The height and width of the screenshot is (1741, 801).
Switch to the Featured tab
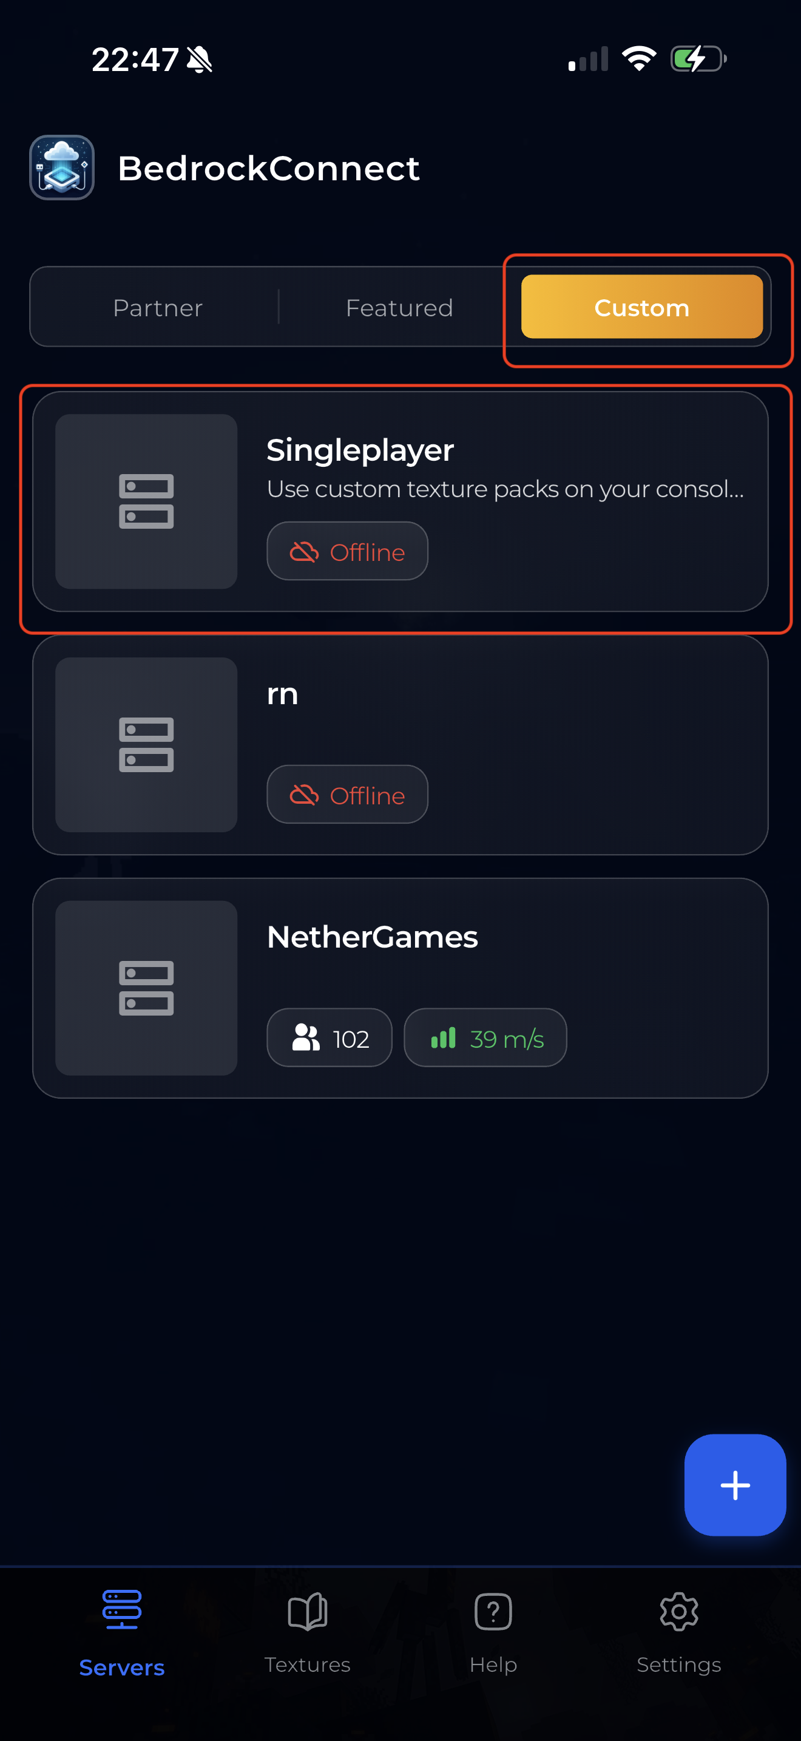399,308
